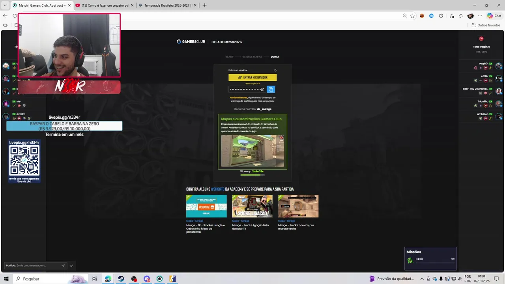505x284 pixels.
Task: Add page to favorites star
Action: pyautogui.click(x=412, y=16)
